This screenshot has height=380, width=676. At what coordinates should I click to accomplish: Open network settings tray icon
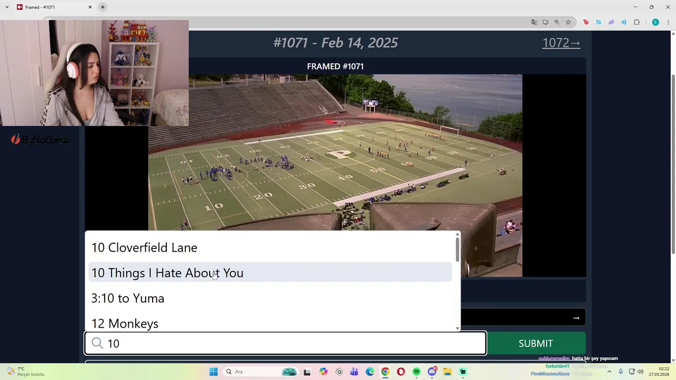[x=632, y=372]
